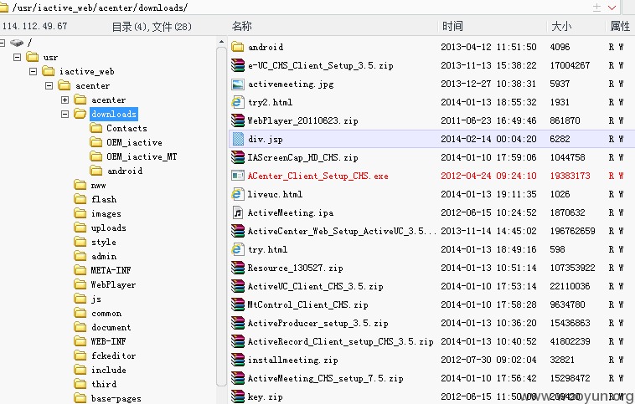Image resolution: width=635 pixels, height=404 pixels.
Task: Click the installmeeting.zip archive icon
Action: coord(238,360)
